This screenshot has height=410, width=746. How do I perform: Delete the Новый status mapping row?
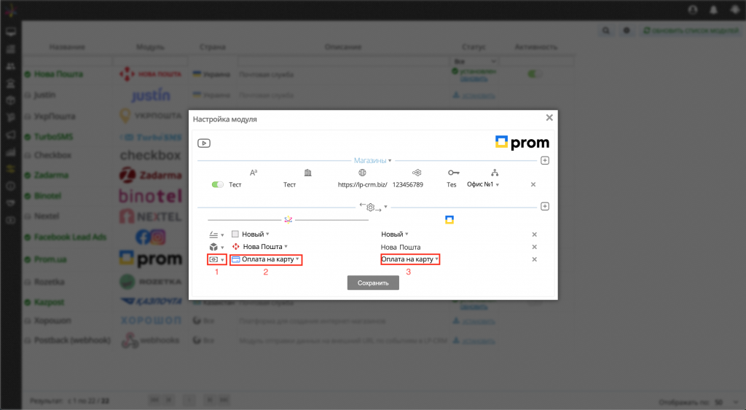point(534,234)
